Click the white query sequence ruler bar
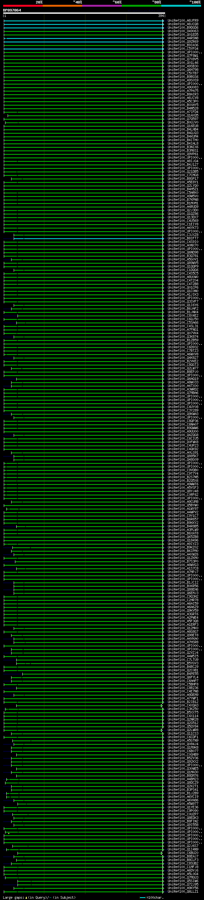 pos(84,13)
